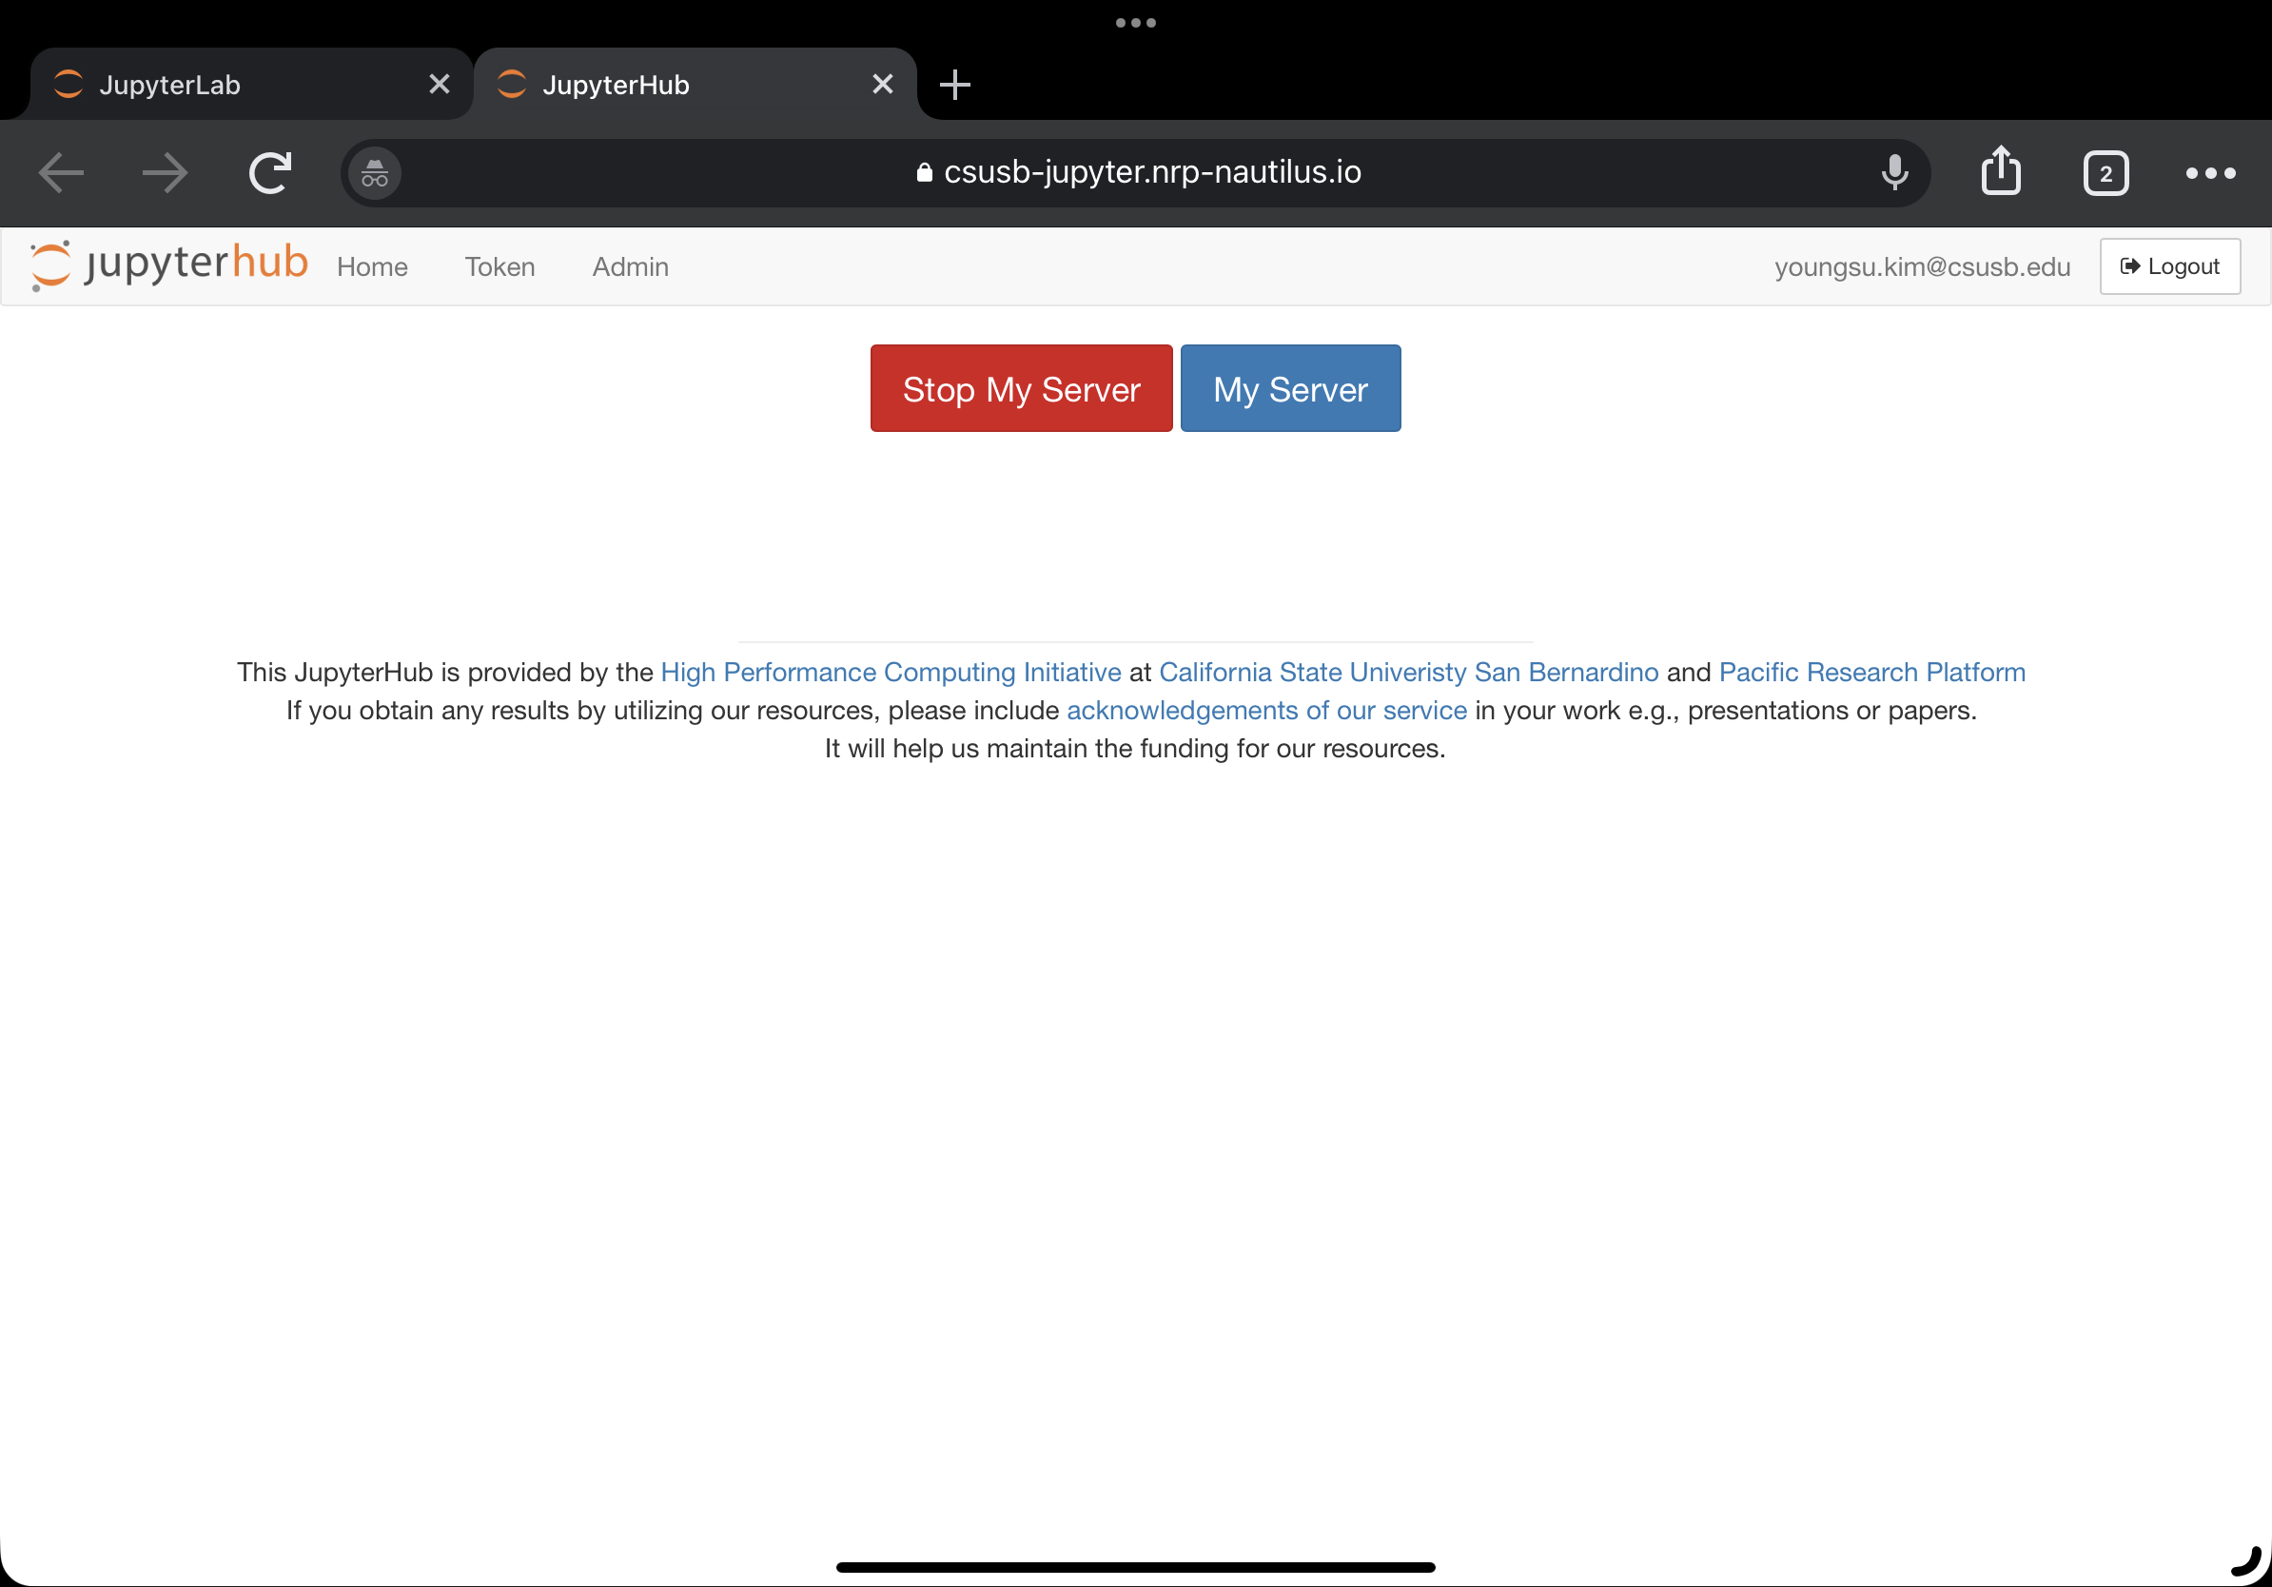The width and height of the screenshot is (2272, 1587).
Task: Go back with the browser back arrow
Action: click(x=61, y=173)
